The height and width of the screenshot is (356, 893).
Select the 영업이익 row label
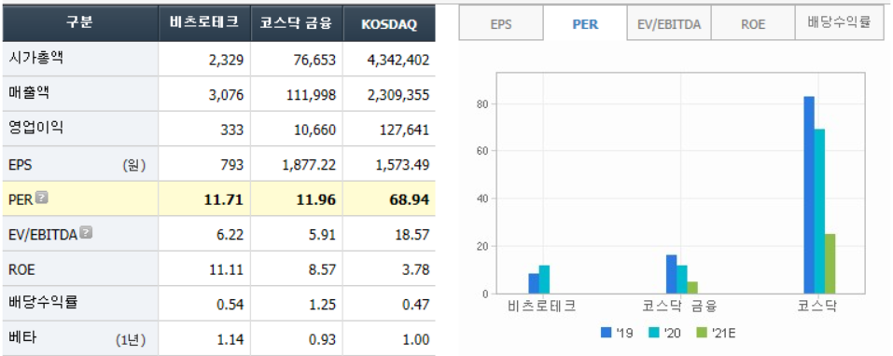(36, 128)
